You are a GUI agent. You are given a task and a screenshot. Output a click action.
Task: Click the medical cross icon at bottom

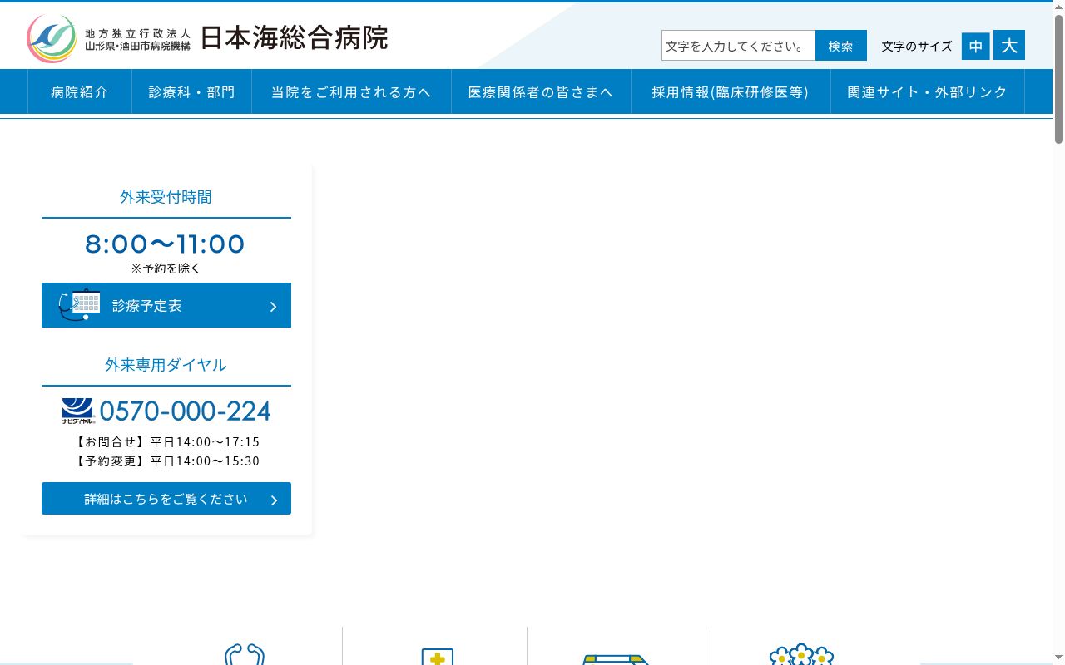[x=437, y=657]
